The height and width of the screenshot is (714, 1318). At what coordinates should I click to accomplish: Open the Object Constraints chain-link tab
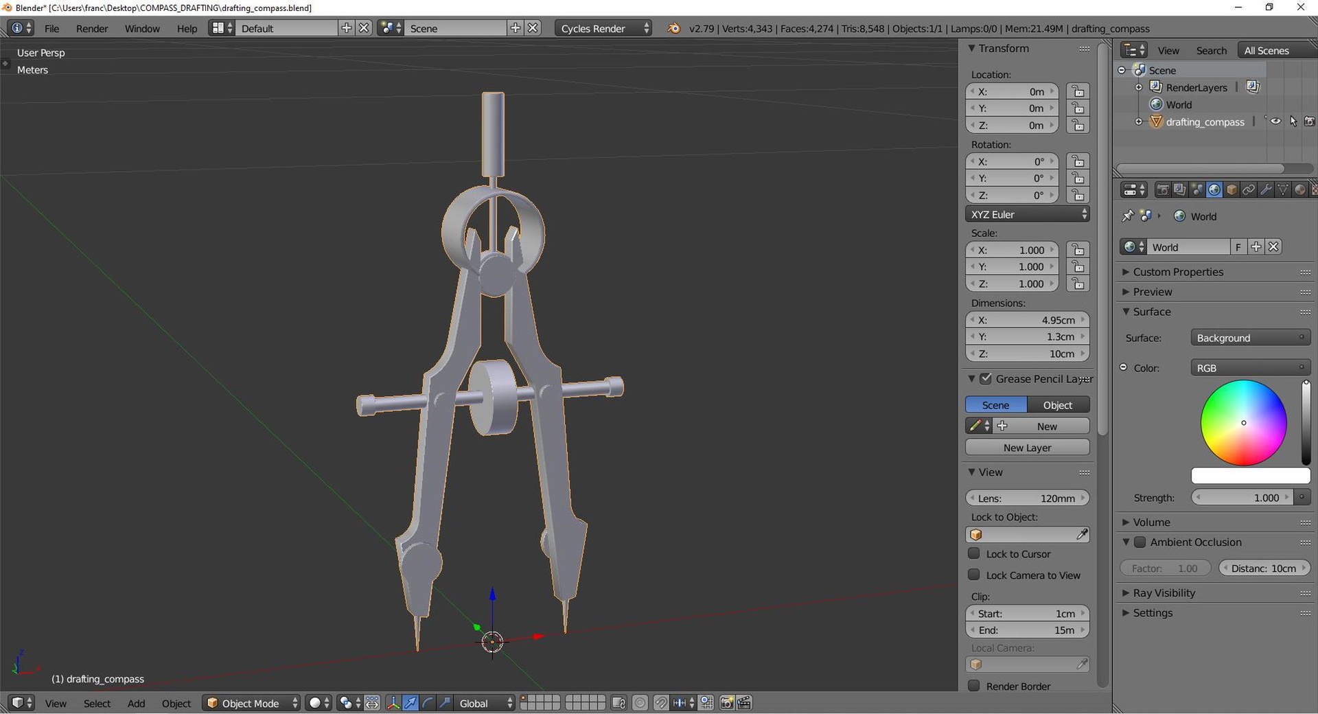(1248, 189)
